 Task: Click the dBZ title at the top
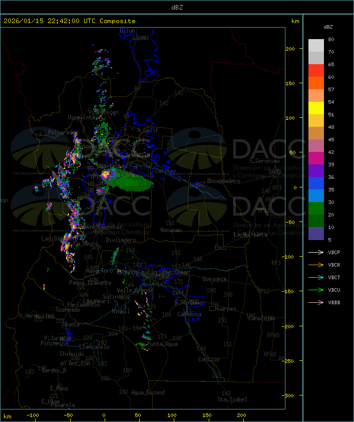(177, 7)
